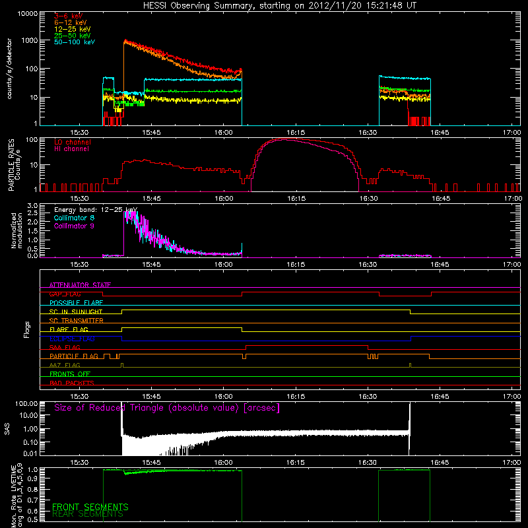This screenshot has height=528, width=528.
Task: Click the vertical Flags axis title
Action: tap(27, 329)
